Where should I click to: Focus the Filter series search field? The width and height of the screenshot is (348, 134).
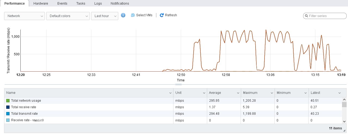325,16
